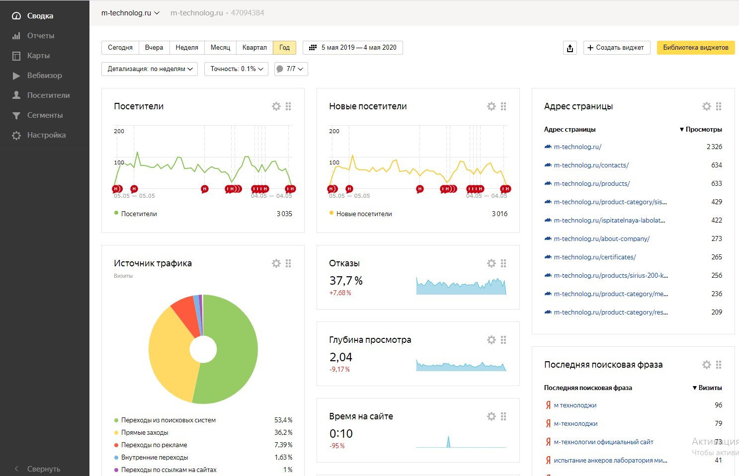Click the counter ID 47094384
The image size is (739, 476).
point(247,13)
